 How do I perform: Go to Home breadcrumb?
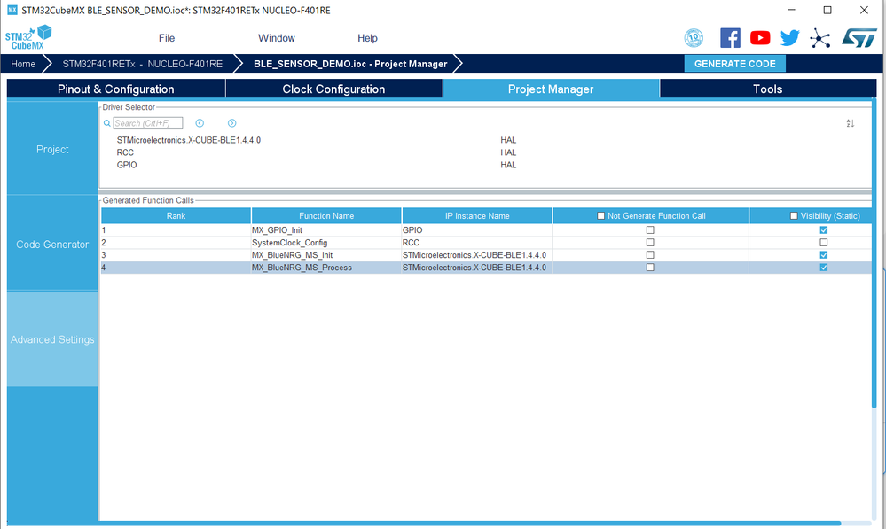[x=23, y=64]
